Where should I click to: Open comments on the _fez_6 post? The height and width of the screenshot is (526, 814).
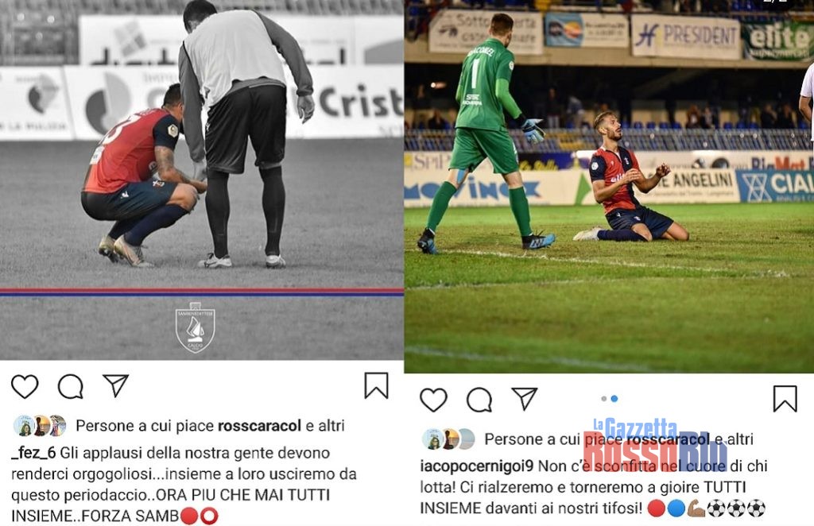point(71,386)
